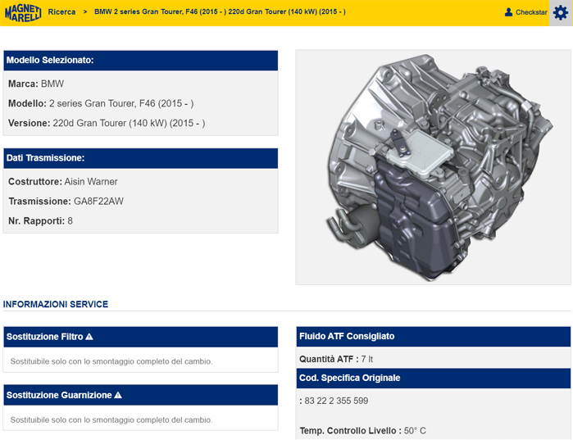Click the Magneti Marelli logo

23,13
